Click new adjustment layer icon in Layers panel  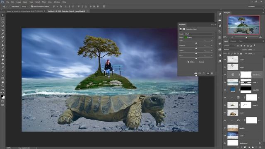coord(249,147)
